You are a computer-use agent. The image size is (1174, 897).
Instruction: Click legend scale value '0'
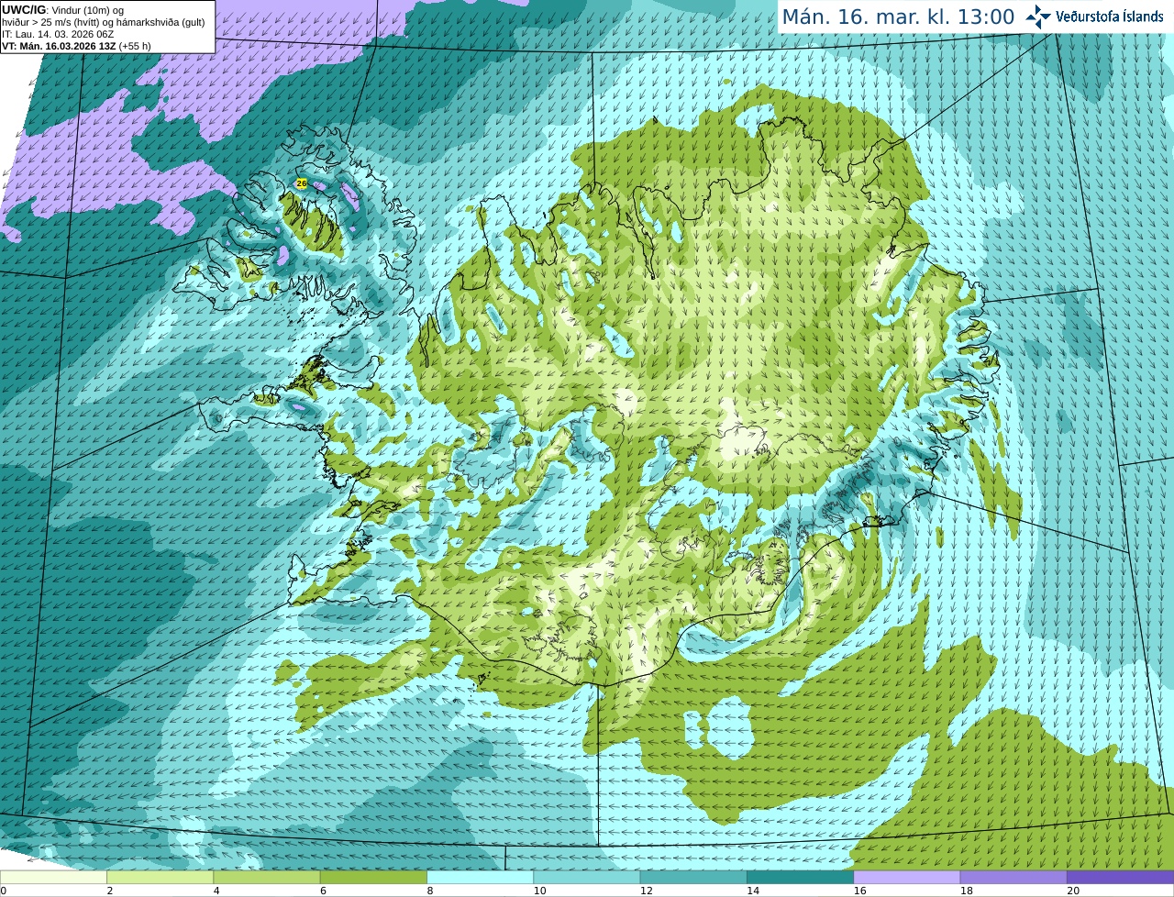3,891
